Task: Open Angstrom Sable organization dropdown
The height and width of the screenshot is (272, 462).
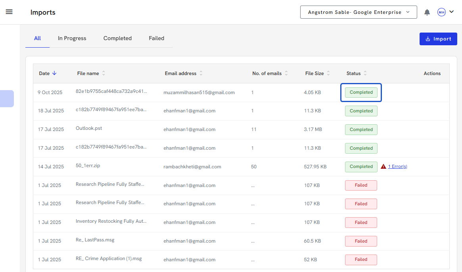Action: [358, 12]
